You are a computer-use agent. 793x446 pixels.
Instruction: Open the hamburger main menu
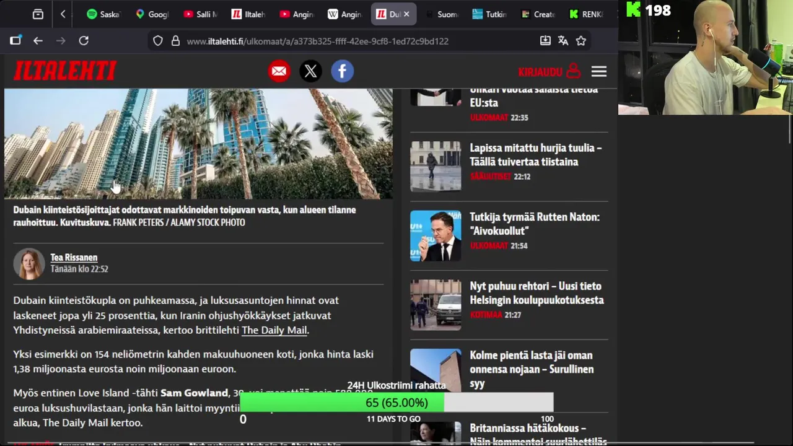point(598,72)
